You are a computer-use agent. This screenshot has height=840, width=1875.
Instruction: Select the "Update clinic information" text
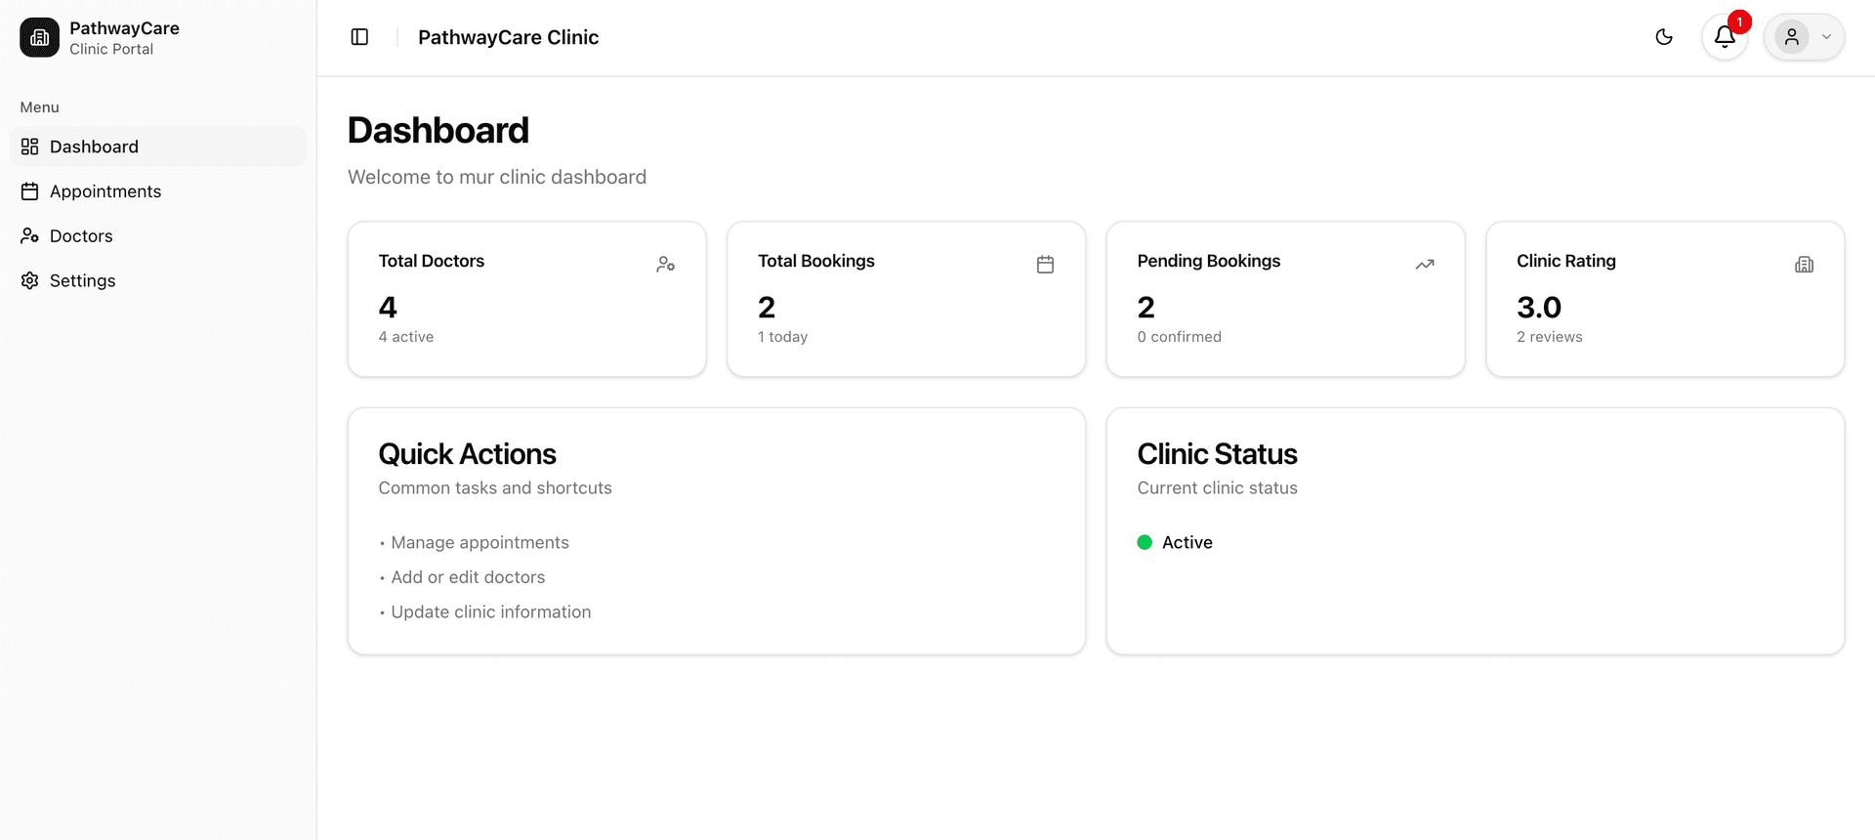(490, 612)
